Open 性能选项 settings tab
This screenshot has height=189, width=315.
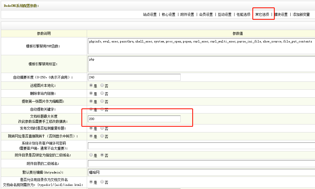(x=243, y=14)
